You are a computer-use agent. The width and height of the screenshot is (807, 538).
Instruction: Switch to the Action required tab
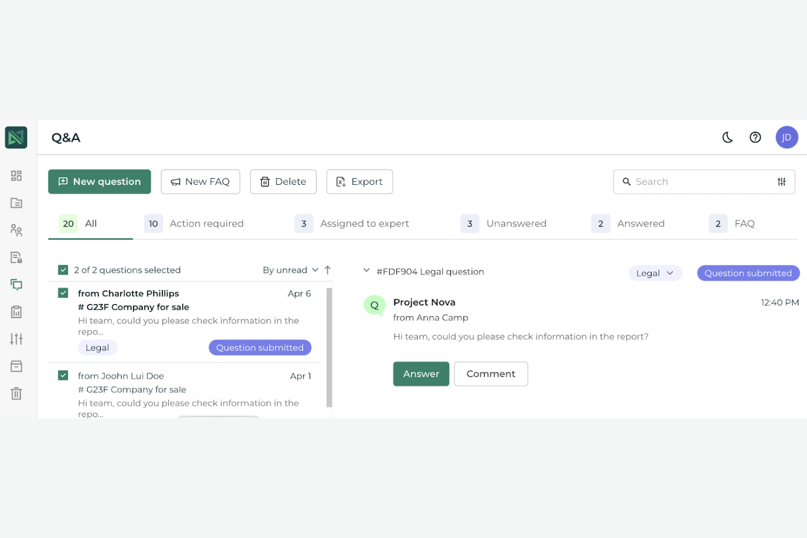click(206, 223)
